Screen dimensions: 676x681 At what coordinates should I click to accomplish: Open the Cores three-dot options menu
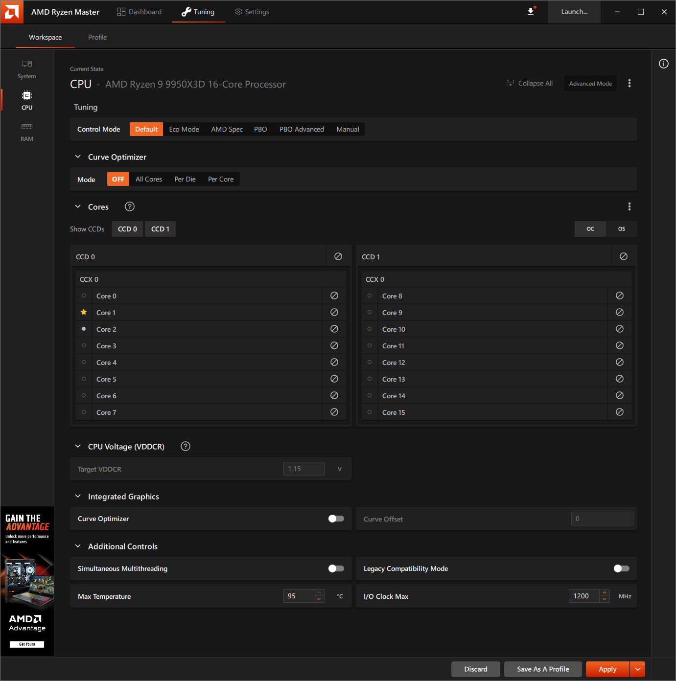(629, 206)
